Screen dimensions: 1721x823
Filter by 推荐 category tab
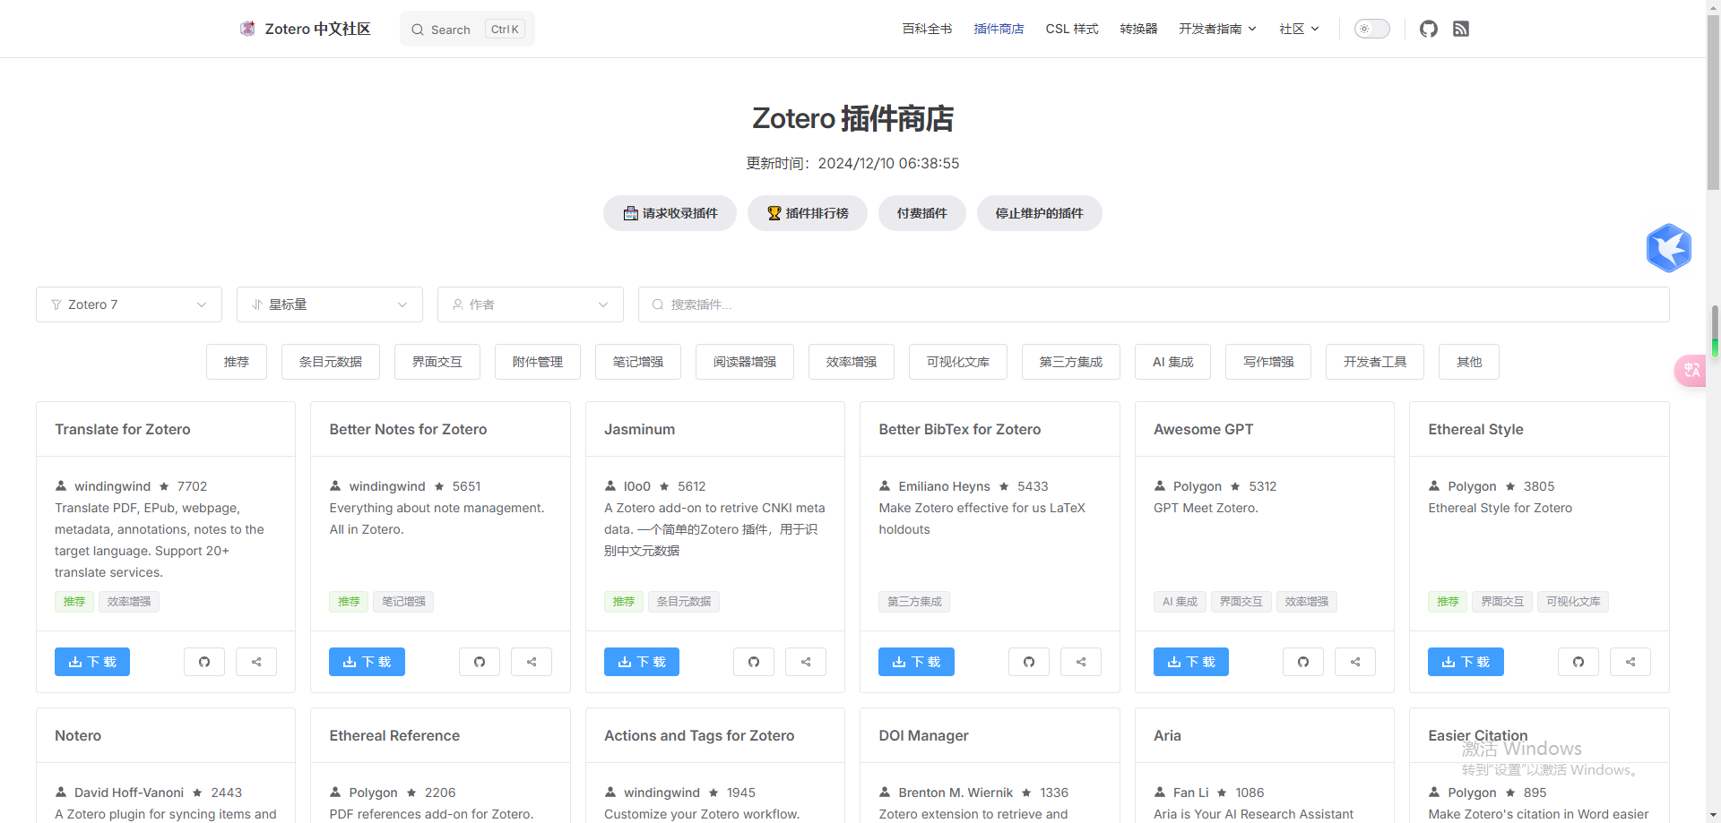237,362
